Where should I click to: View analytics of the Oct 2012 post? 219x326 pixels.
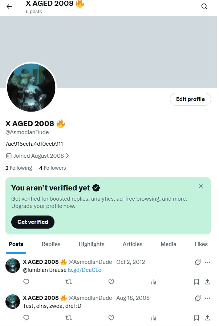pos(154,282)
